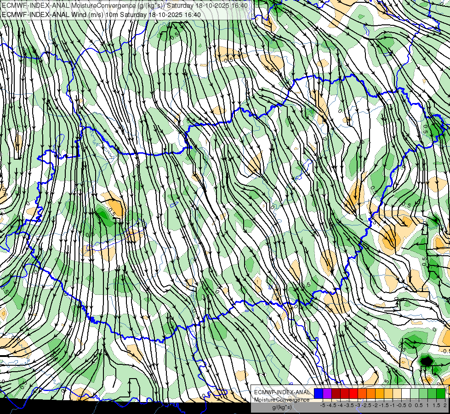Viewport: 450px width, 414px height.
Task: Click the blue swatch in legend
Action: coord(319,393)
